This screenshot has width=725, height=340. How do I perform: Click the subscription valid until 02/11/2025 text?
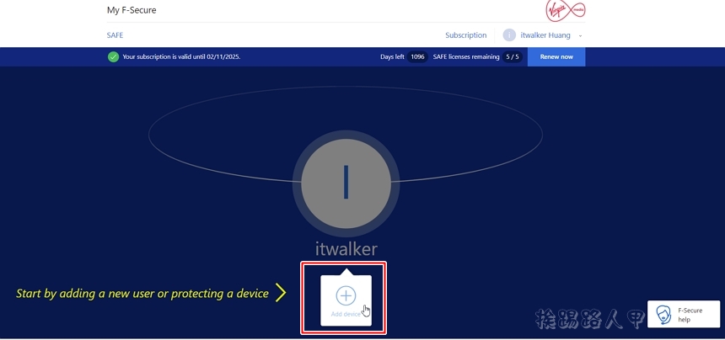click(181, 56)
